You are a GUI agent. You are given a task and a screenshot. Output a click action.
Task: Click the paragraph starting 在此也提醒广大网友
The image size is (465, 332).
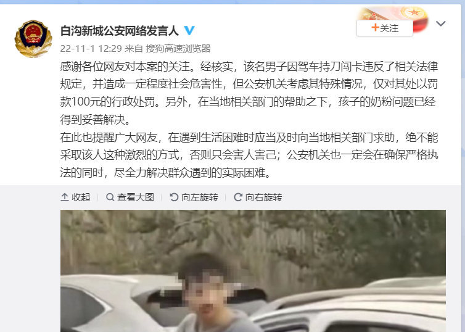click(x=249, y=155)
